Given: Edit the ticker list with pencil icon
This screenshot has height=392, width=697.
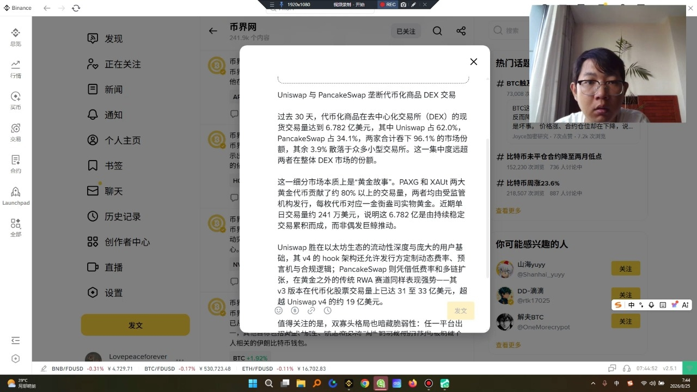Looking at the screenshot, I should click(44, 369).
